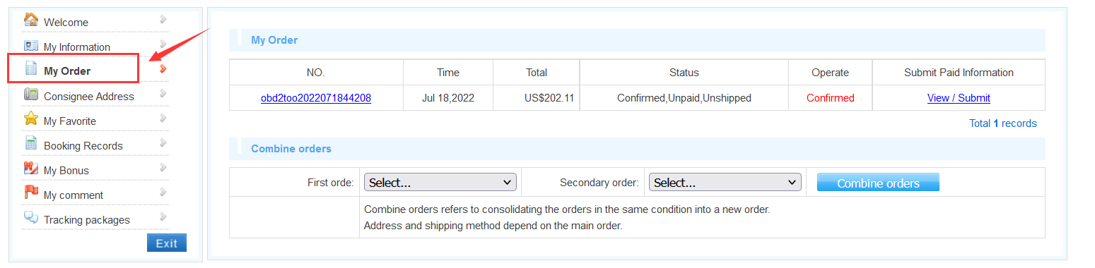Click the Consignee Address icon
The height and width of the screenshot is (268, 1095).
[x=31, y=95]
